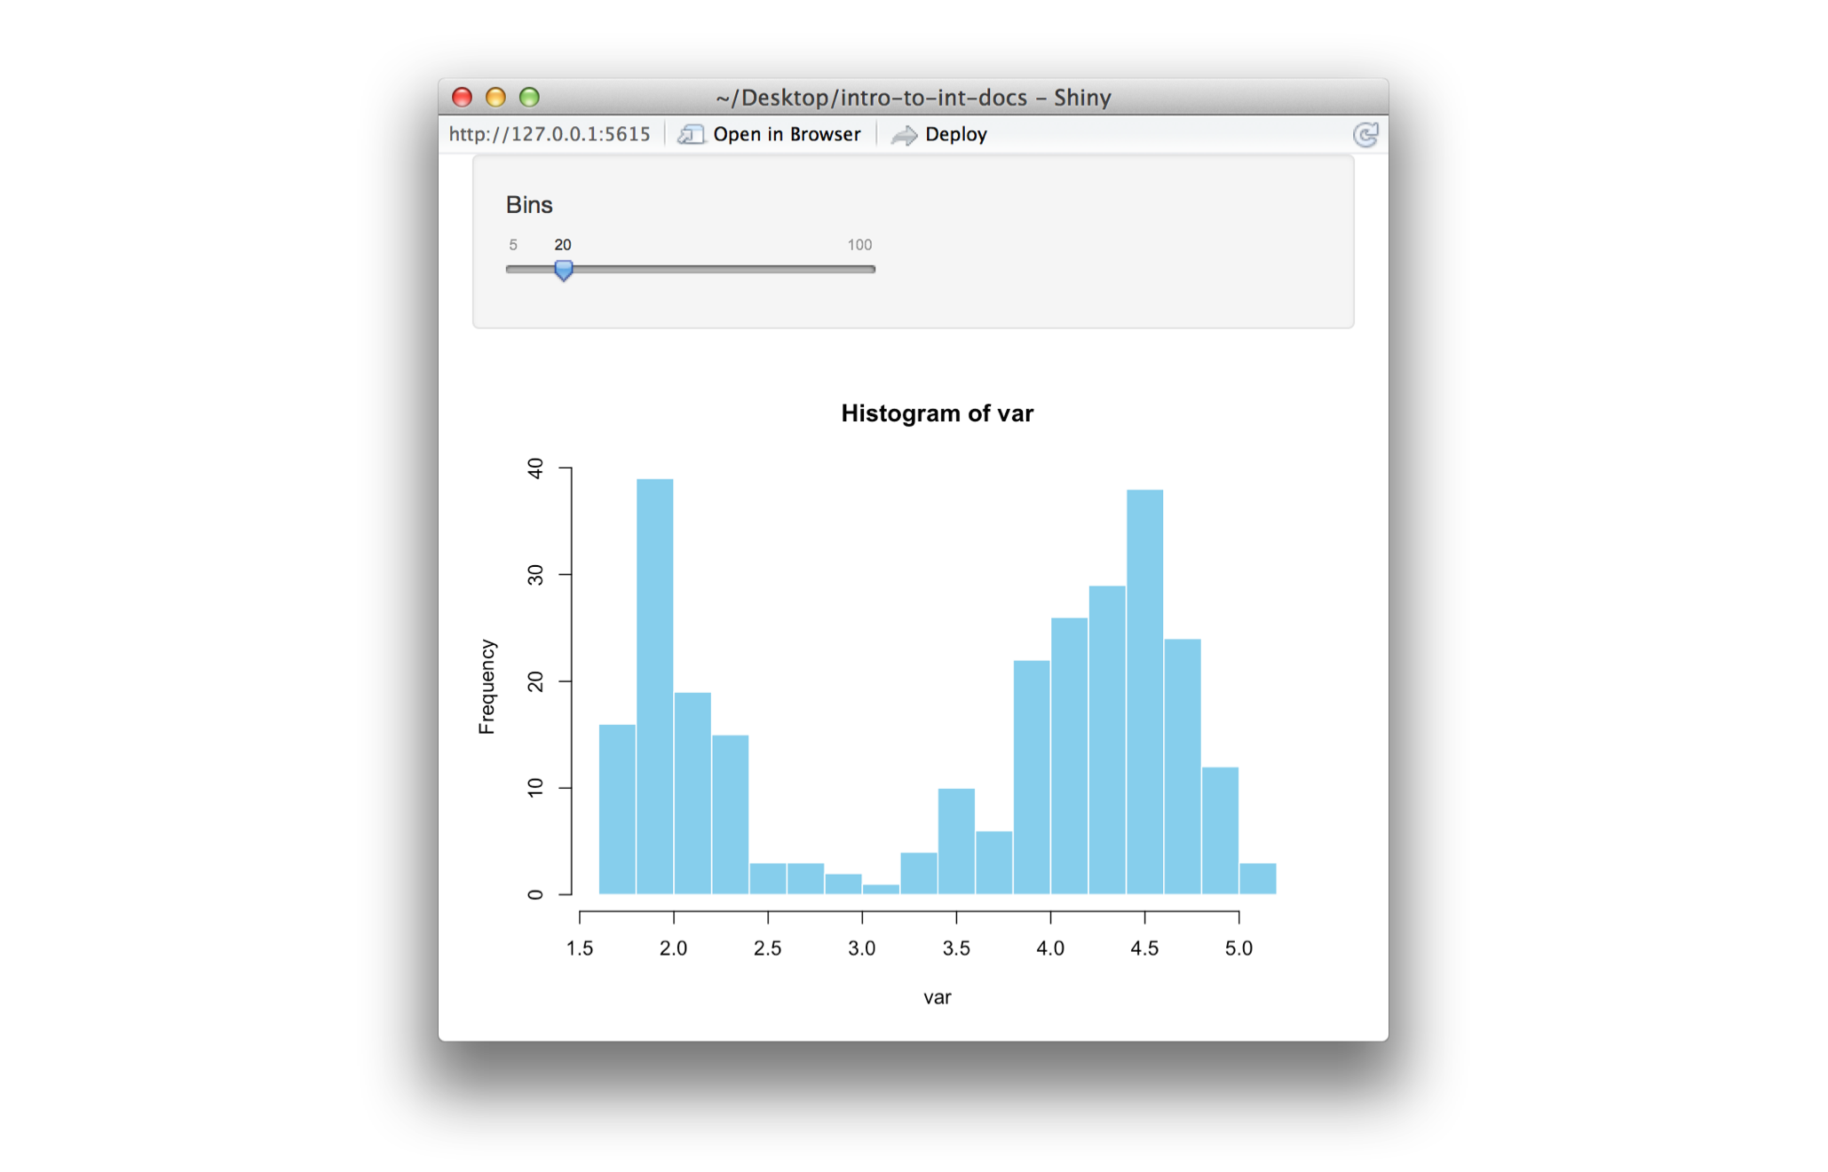
Task: Click the var x-axis label
Action: pyautogui.click(x=937, y=996)
